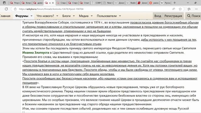Click underlined text 'дабы испросить у них прощения'
The image size is (201, 113).
coord(164,40)
